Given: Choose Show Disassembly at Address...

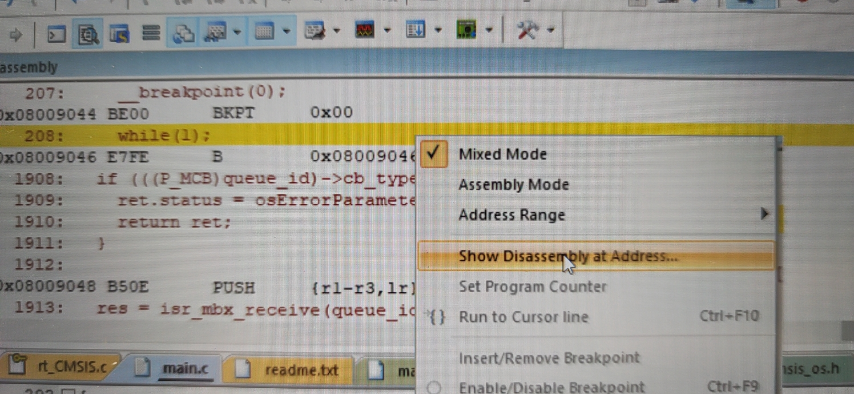Looking at the screenshot, I should click(x=597, y=256).
